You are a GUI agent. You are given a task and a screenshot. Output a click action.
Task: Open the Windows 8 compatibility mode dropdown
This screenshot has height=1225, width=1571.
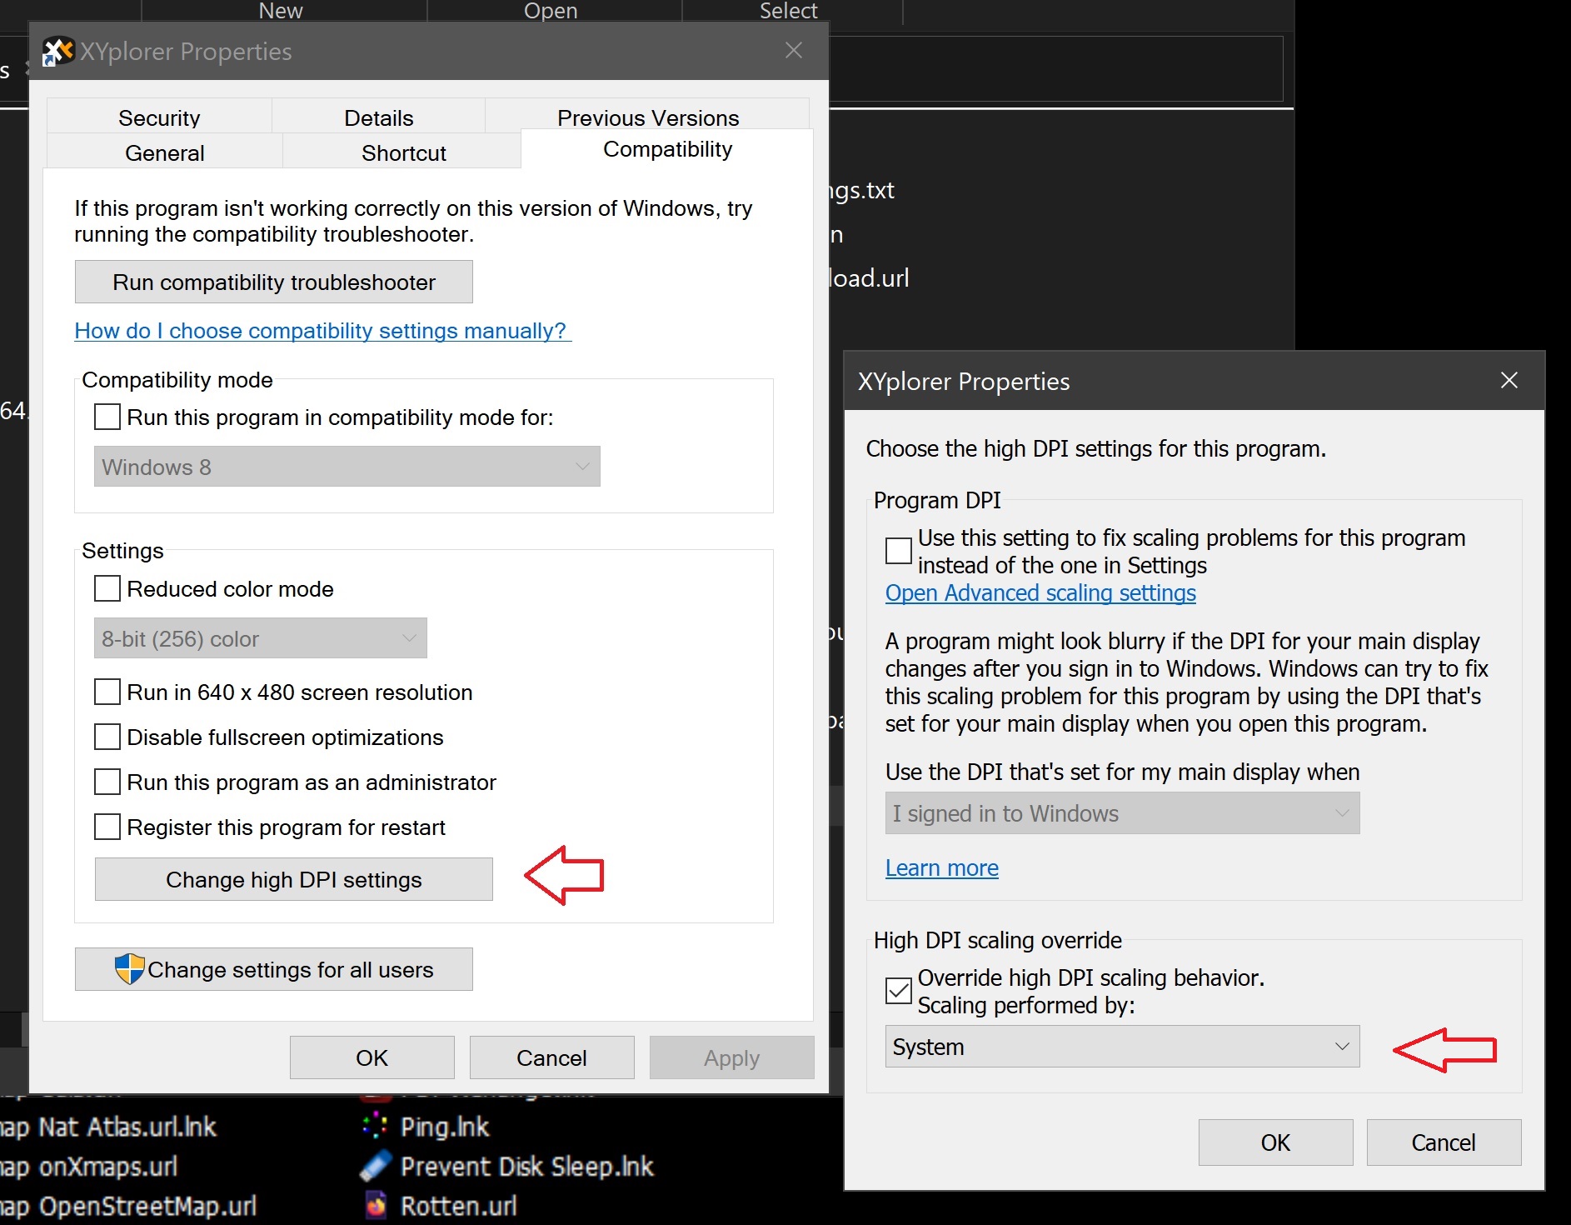tap(347, 467)
